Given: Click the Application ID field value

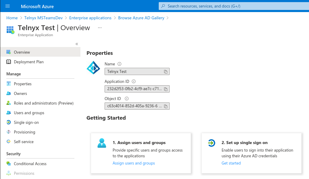Looking at the screenshot, I should pyautogui.click(x=137, y=89).
